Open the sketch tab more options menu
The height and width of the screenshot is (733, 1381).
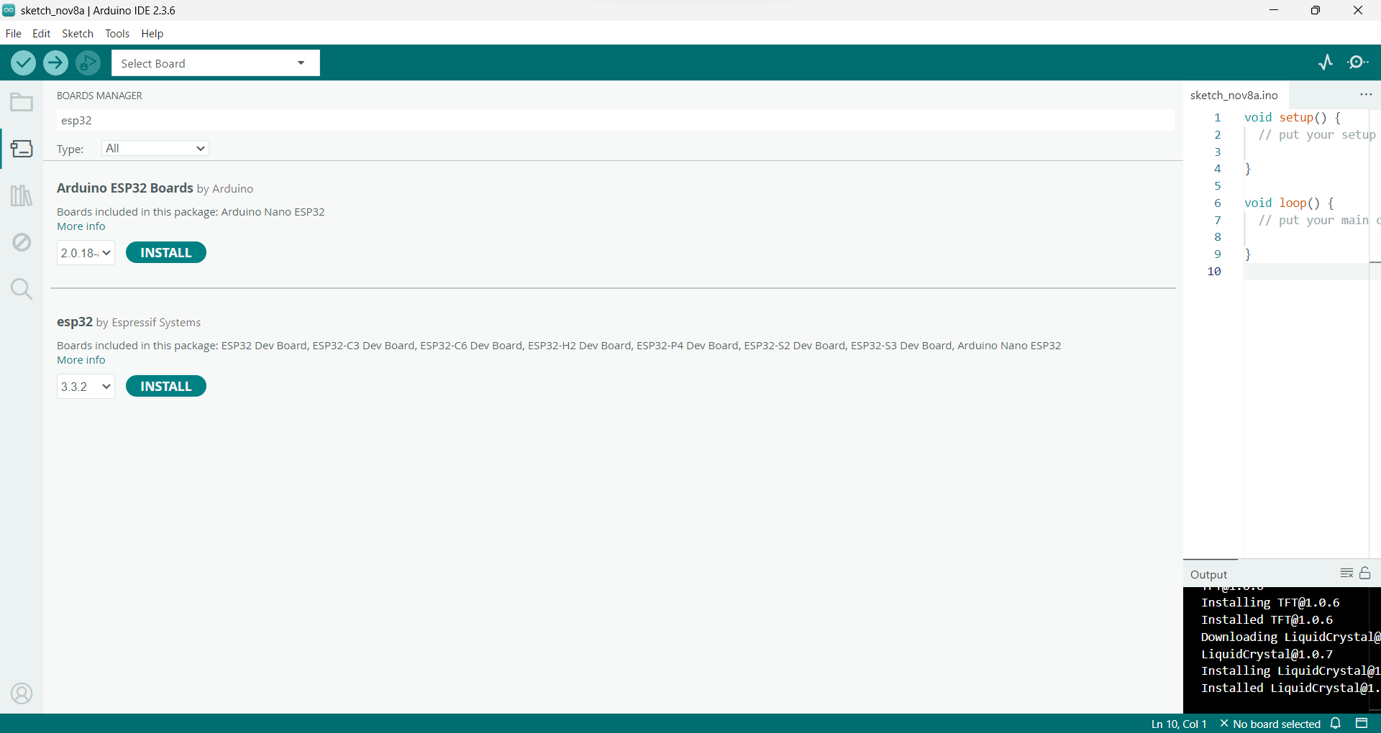click(x=1366, y=95)
